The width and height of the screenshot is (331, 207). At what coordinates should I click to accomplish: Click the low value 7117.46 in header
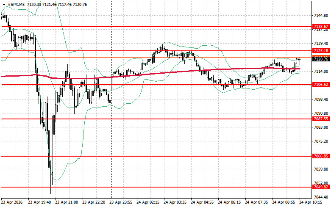(64, 5)
